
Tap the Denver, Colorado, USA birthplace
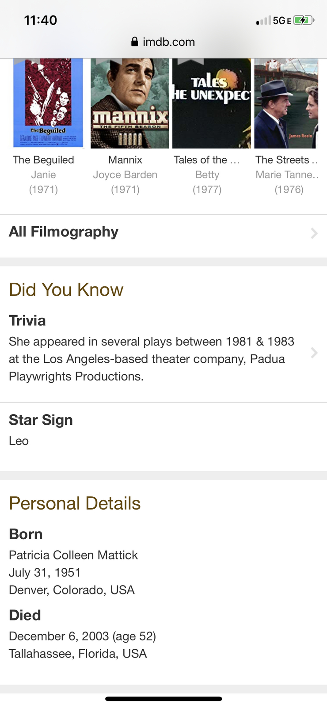(x=72, y=590)
